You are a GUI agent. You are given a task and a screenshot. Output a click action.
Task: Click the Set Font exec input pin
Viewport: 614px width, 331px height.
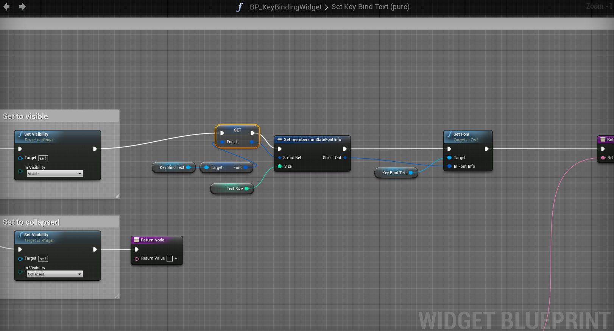tap(449, 149)
